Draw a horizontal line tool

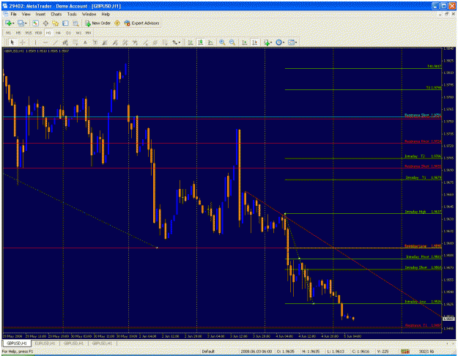45,42
